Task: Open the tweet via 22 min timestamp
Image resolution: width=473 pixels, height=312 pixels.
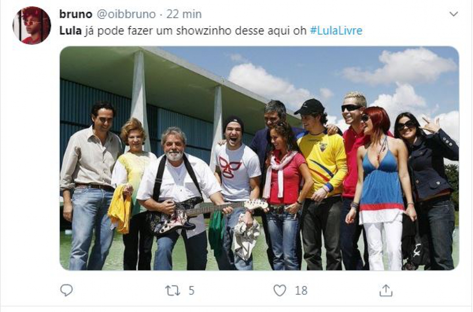Action: click(184, 14)
